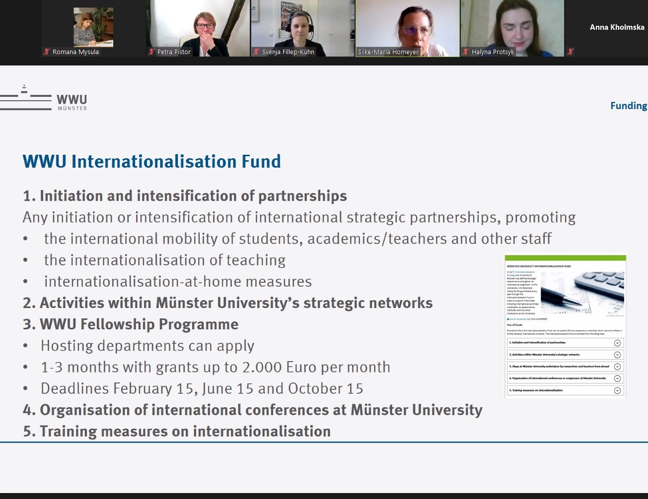Viewport: 648px width, 499px height.
Task: Expand 'Training measures on internationalisation' chevron
Action: pyautogui.click(x=617, y=390)
